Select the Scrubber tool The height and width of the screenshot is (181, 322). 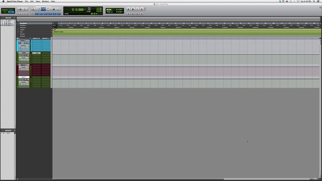point(54,9)
